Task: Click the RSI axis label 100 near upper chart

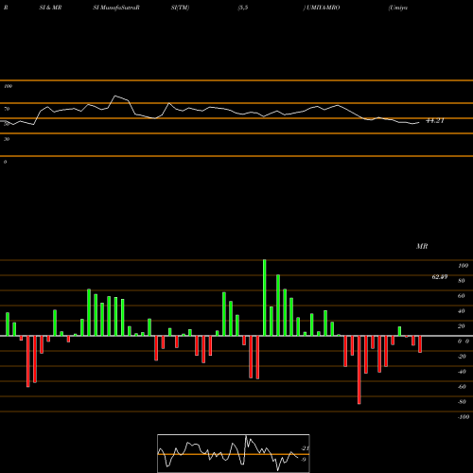Action: tap(8, 86)
